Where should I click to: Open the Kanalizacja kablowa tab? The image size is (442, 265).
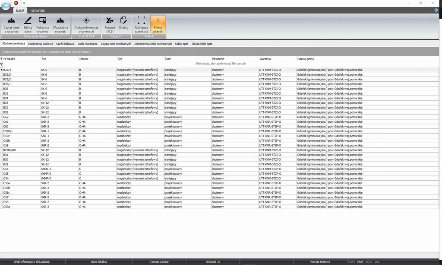pos(41,44)
